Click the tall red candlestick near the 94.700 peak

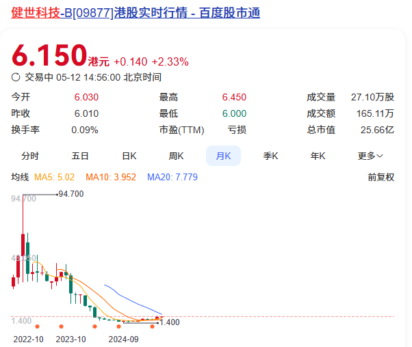coord(23,238)
